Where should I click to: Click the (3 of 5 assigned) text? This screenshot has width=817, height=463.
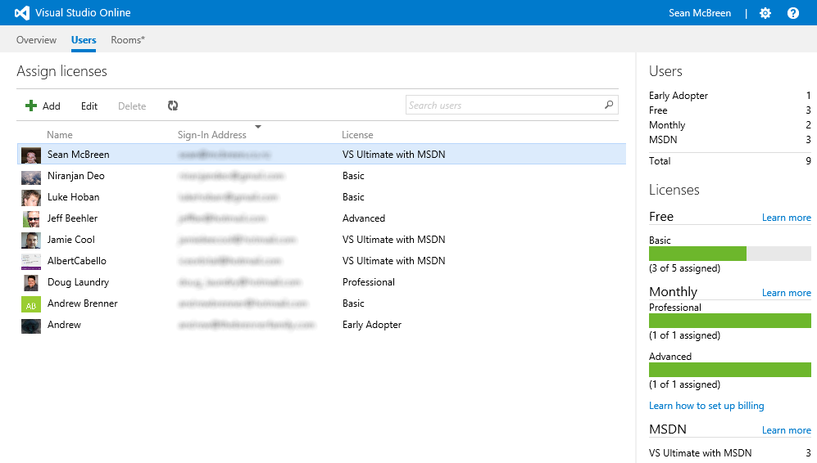coord(684,268)
